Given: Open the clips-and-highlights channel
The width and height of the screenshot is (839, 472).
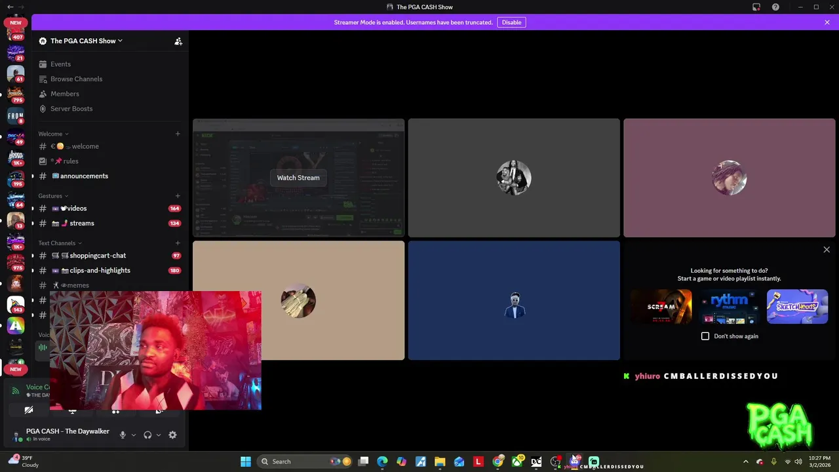Looking at the screenshot, I should click(110, 271).
